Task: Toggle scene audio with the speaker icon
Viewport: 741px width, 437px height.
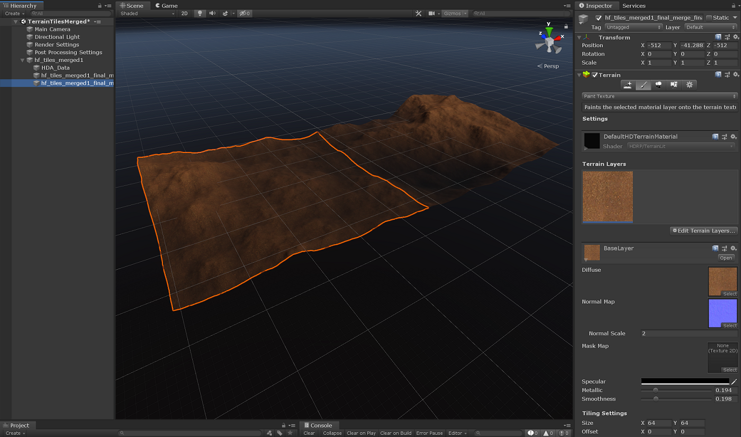Action: [x=212, y=13]
